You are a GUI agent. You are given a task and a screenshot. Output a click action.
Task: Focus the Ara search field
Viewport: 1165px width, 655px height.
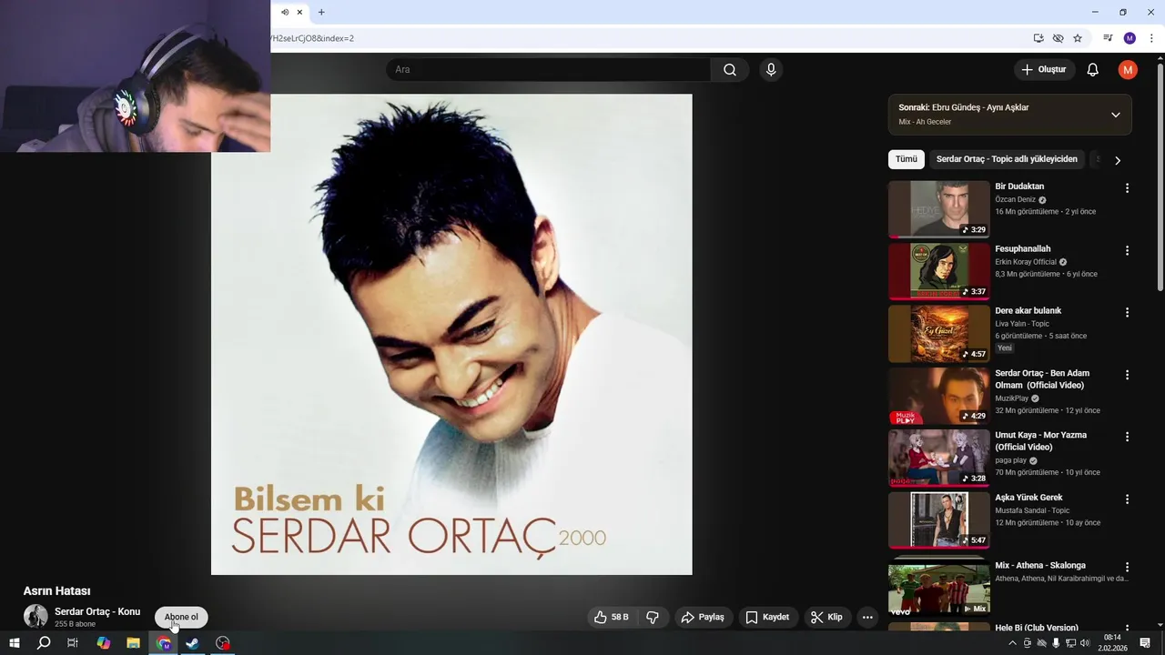(x=548, y=70)
